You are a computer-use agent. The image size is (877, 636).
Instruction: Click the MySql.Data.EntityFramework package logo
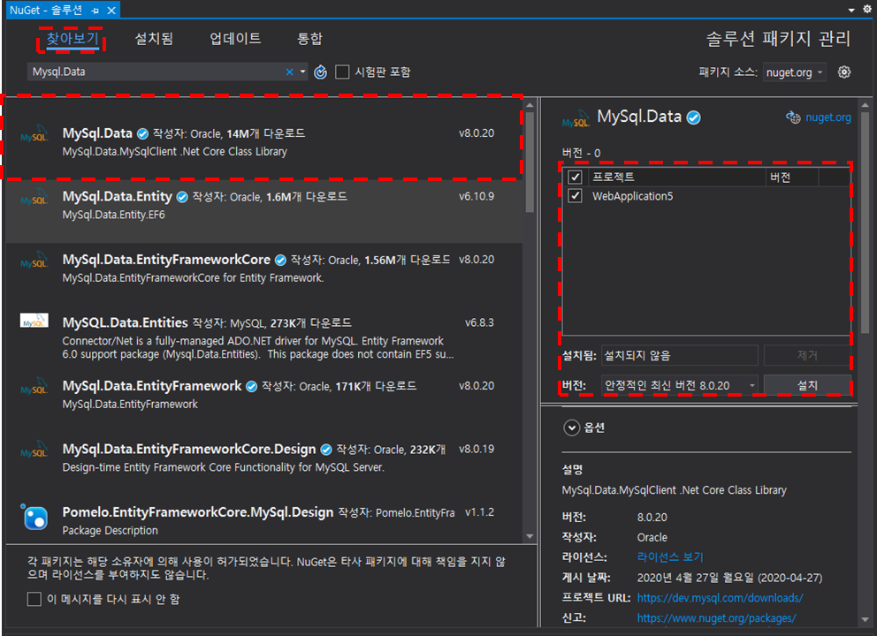34,387
